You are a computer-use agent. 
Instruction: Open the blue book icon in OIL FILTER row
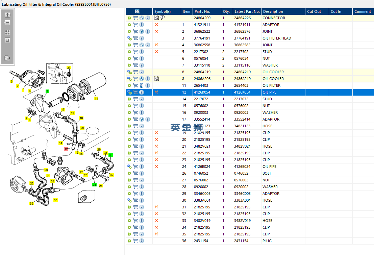click(142, 85)
